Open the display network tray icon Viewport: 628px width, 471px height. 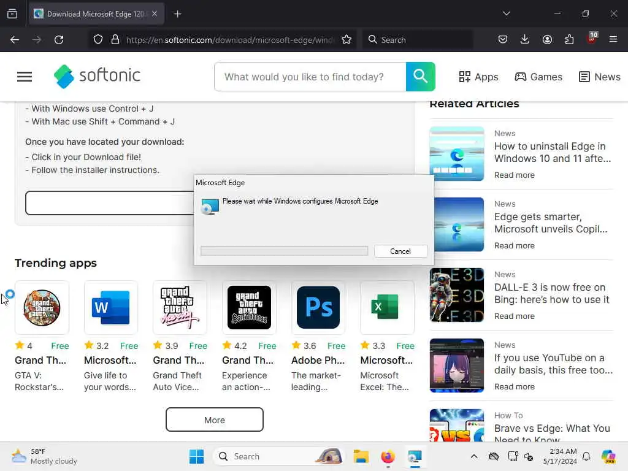tap(513, 456)
